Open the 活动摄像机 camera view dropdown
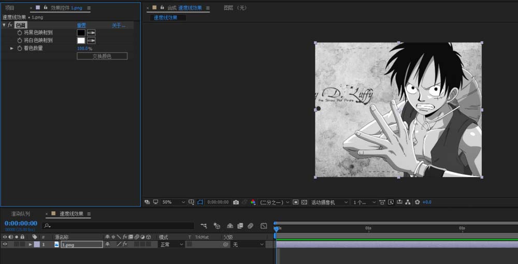The image size is (518, 264). pos(329,202)
